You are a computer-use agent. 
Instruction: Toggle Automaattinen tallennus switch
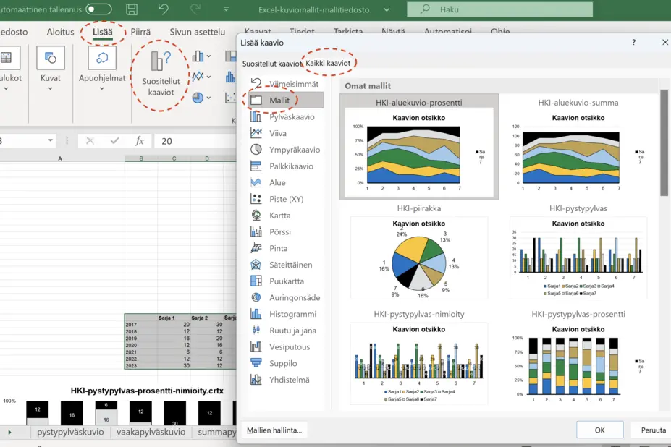click(x=98, y=9)
